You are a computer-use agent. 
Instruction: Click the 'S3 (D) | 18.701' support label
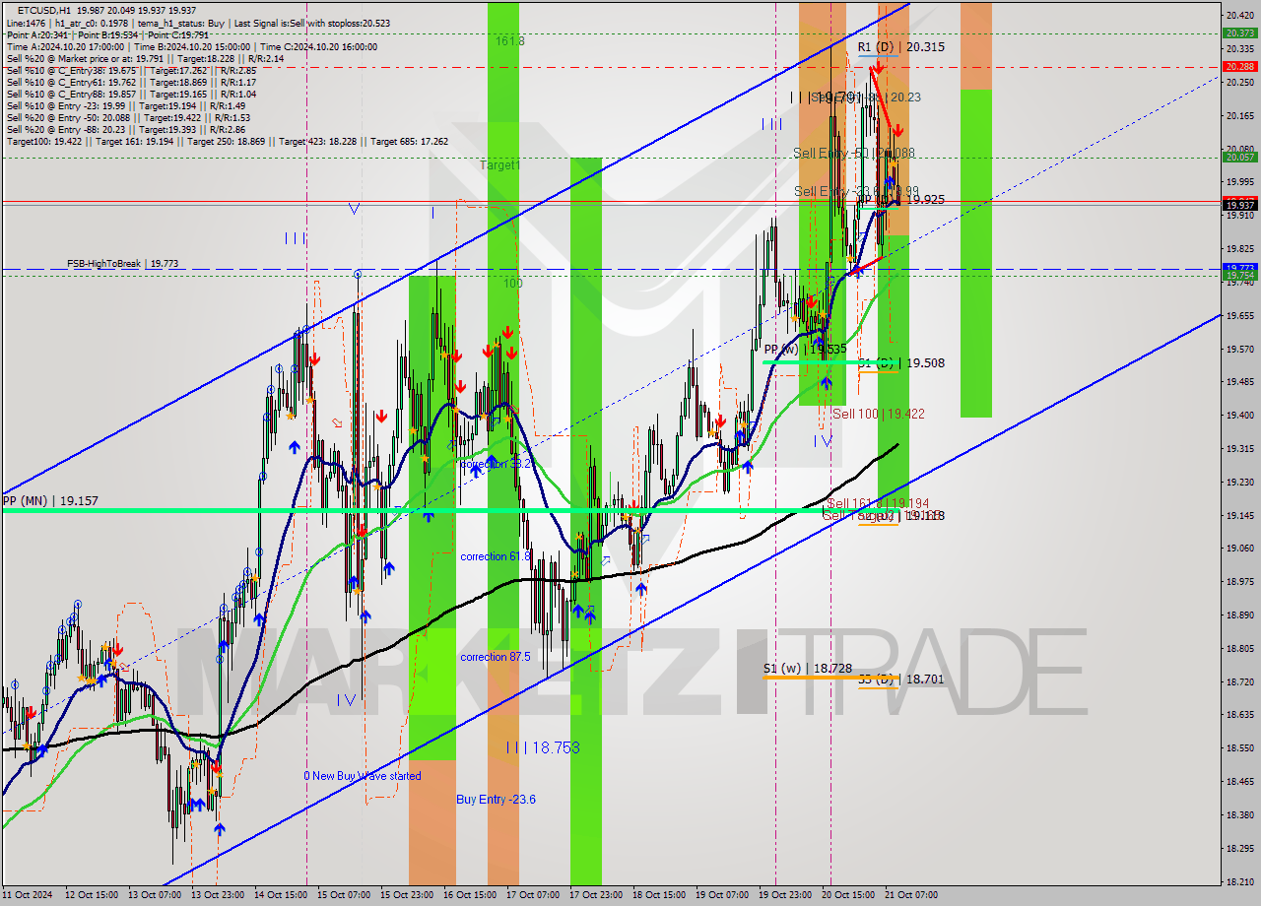pos(900,679)
